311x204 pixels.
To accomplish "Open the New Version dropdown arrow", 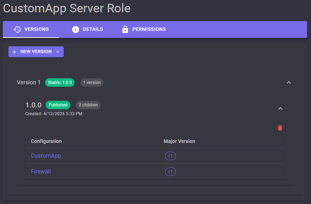I will coord(57,52).
